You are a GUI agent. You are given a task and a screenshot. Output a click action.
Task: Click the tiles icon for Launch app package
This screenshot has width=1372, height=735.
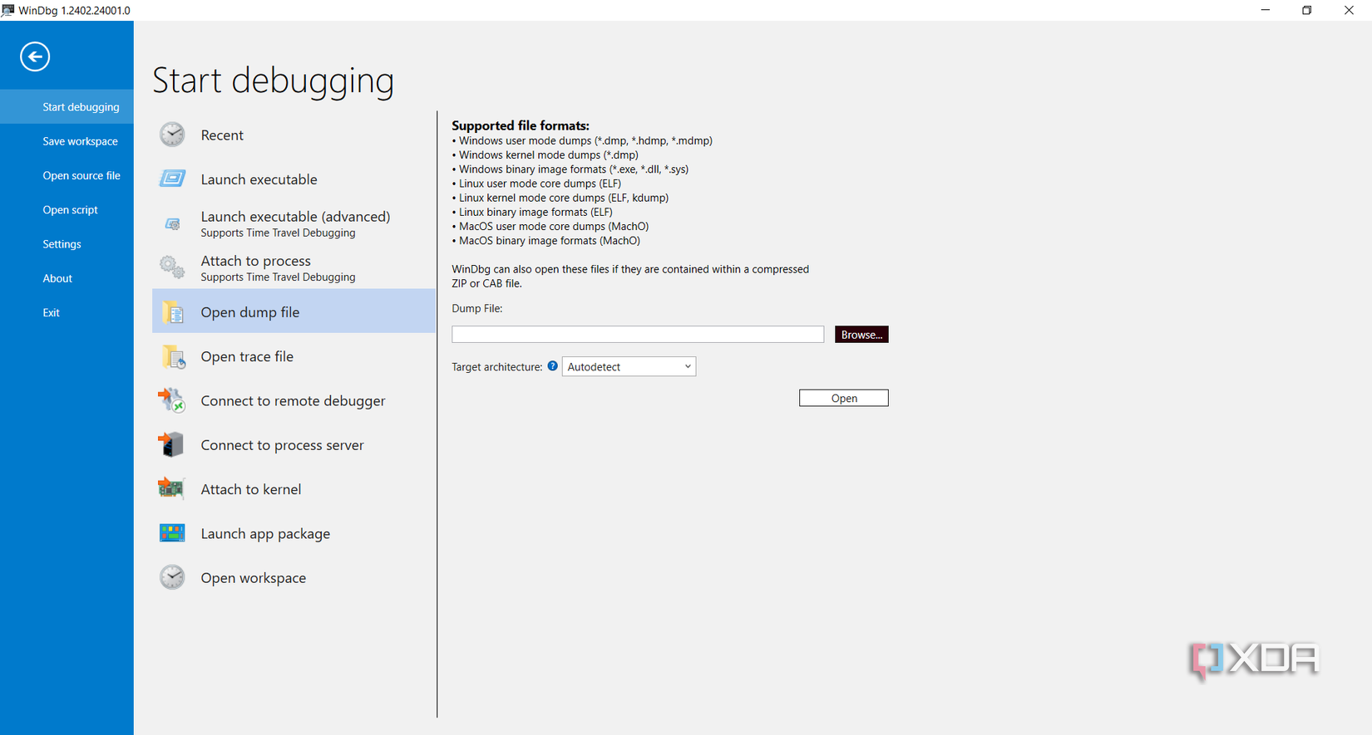click(x=172, y=533)
